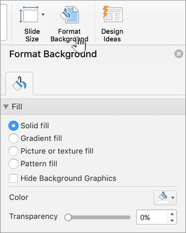Decrease transparency with the down stepper arrow

coord(172,221)
